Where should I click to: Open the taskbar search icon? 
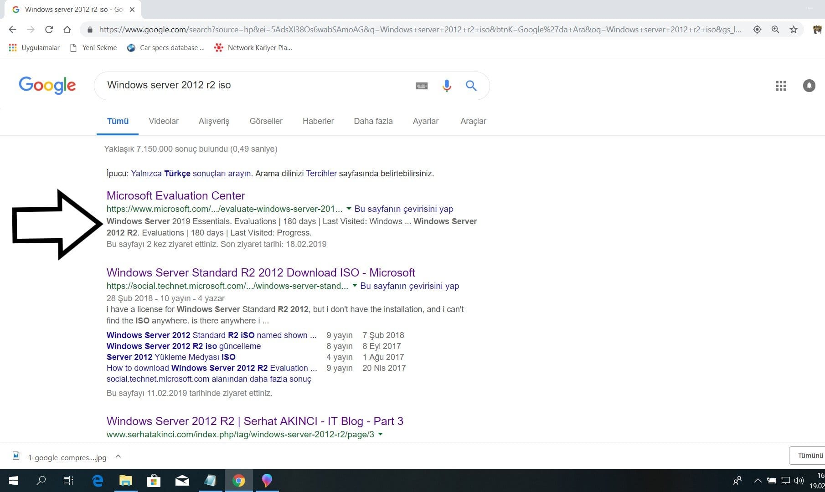(x=41, y=481)
